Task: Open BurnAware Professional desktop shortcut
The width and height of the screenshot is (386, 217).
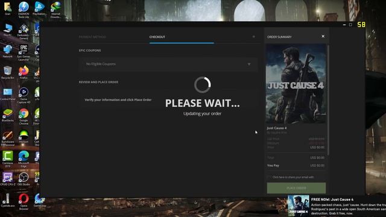Action: click(8, 138)
